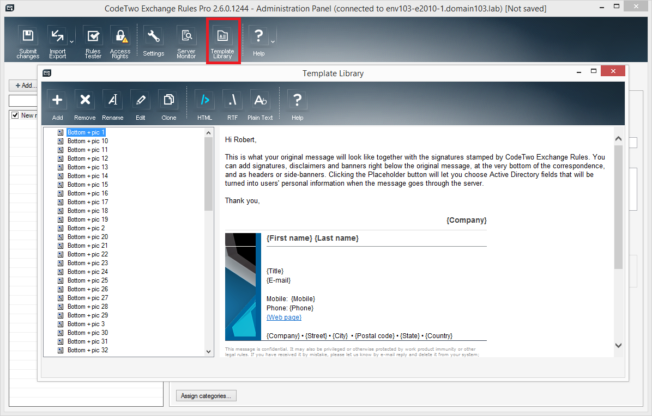Remove the selected template
This screenshot has height=416, width=652.
pos(85,106)
